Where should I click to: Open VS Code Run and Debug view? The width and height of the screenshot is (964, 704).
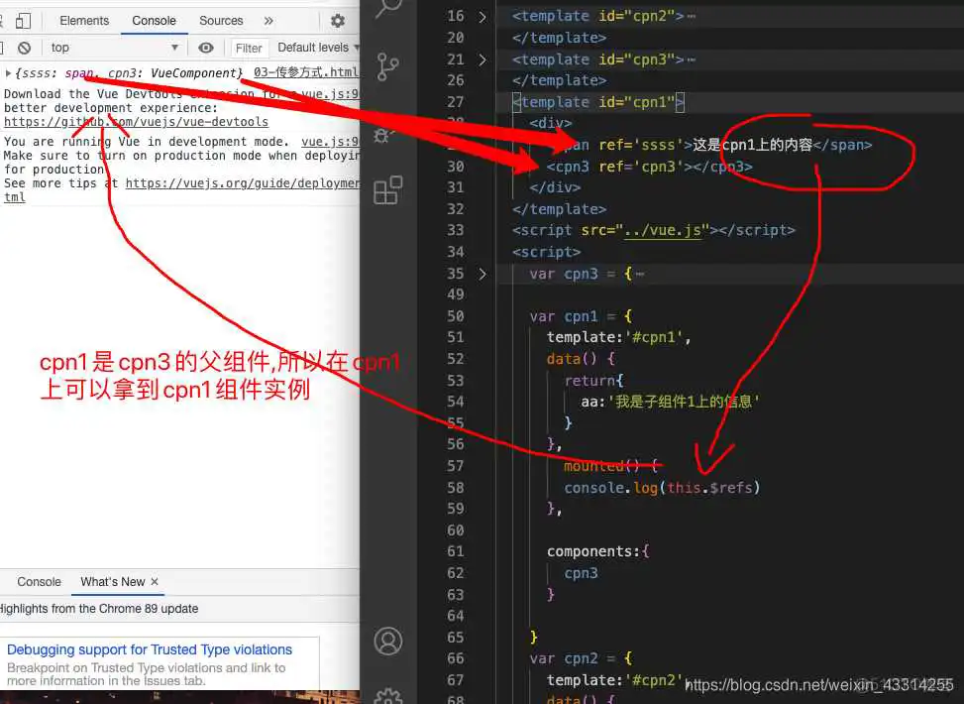click(x=384, y=134)
